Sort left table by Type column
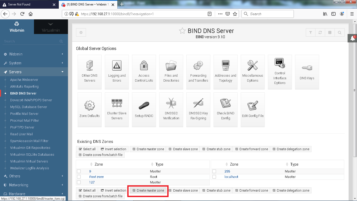Screen dimensions: 357x201 (x=157, y=164)
